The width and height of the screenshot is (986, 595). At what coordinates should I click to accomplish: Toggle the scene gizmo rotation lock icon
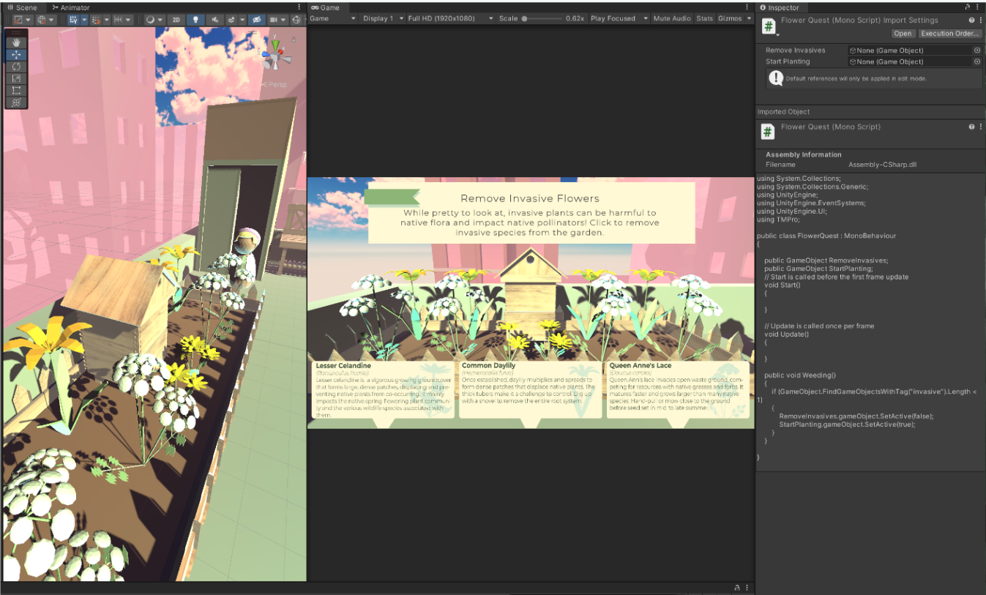294,40
